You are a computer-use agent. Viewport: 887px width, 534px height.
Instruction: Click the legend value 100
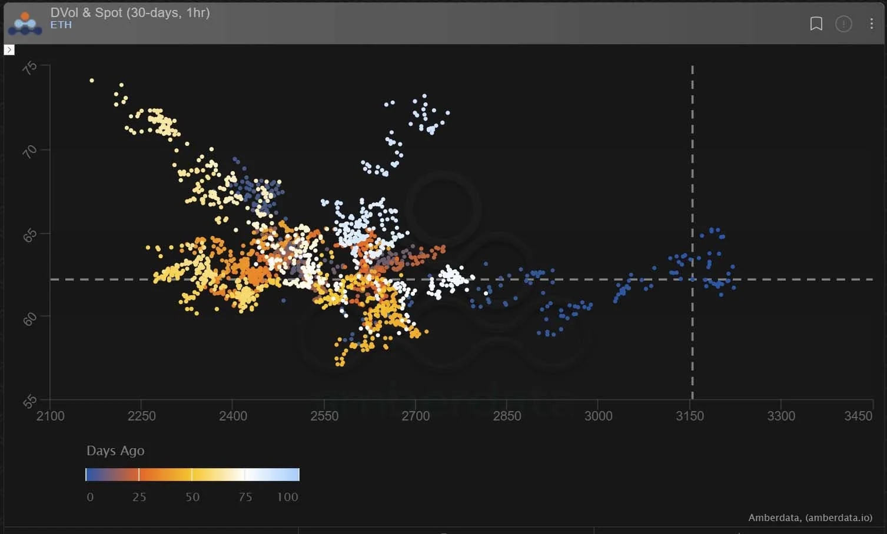[288, 497]
